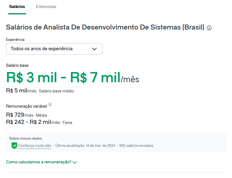Click the chevron arrow in experience selector
The width and height of the screenshot is (232, 178).
pyautogui.click(x=95, y=49)
